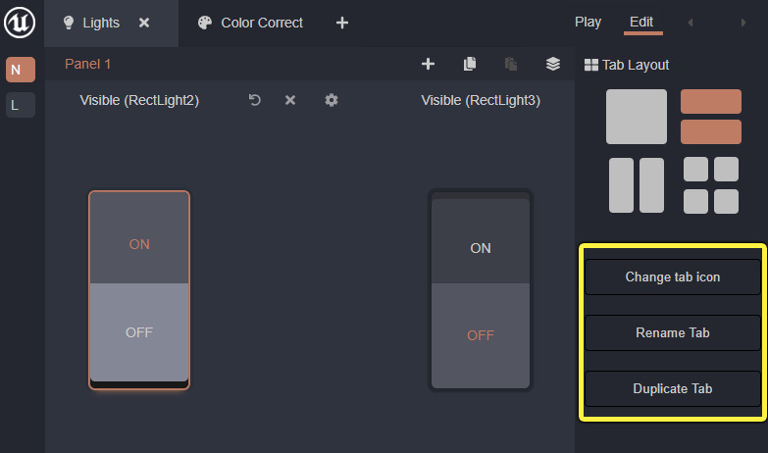Click the Unreal Engine logo icon
The width and height of the screenshot is (768, 453).
[20, 22]
